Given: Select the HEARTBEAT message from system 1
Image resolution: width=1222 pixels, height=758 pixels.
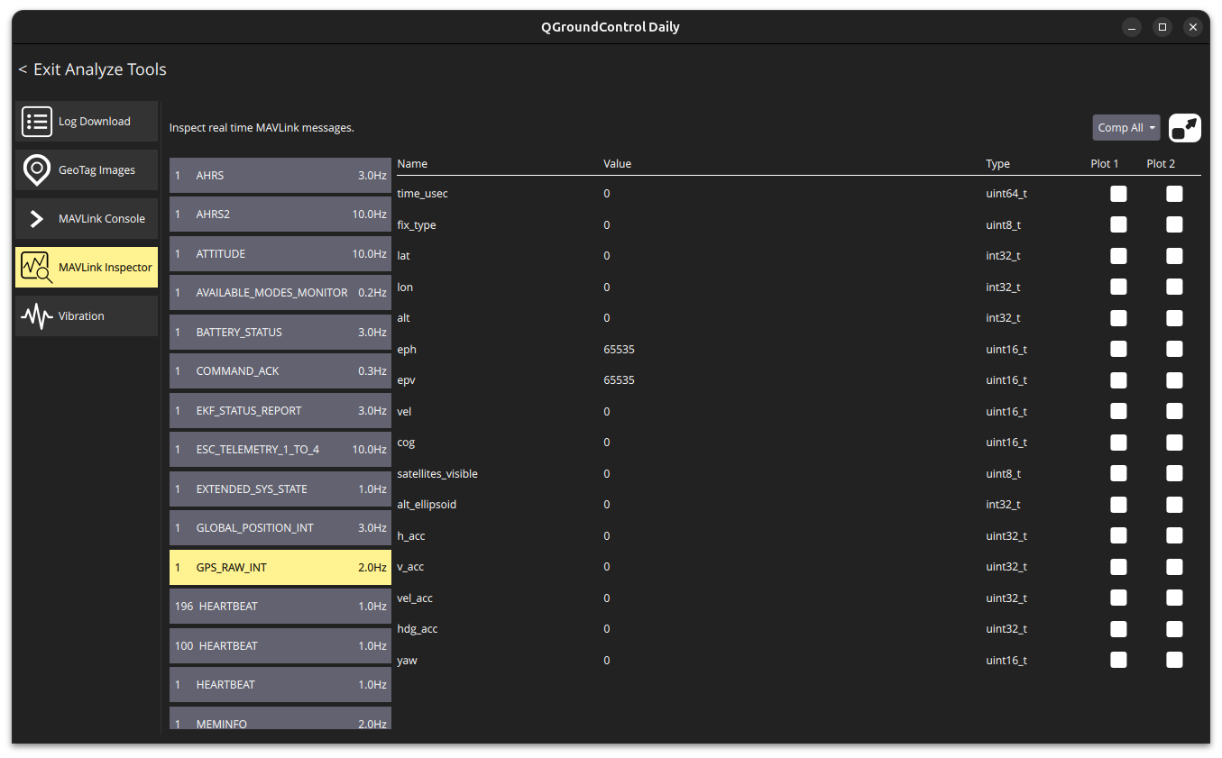Looking at the screenshot, I should tap(280, 685).
